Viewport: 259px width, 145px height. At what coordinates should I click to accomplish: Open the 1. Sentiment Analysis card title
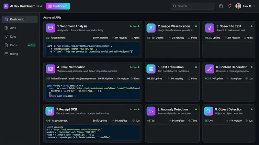pyautogui.click(x=72, y=26)
